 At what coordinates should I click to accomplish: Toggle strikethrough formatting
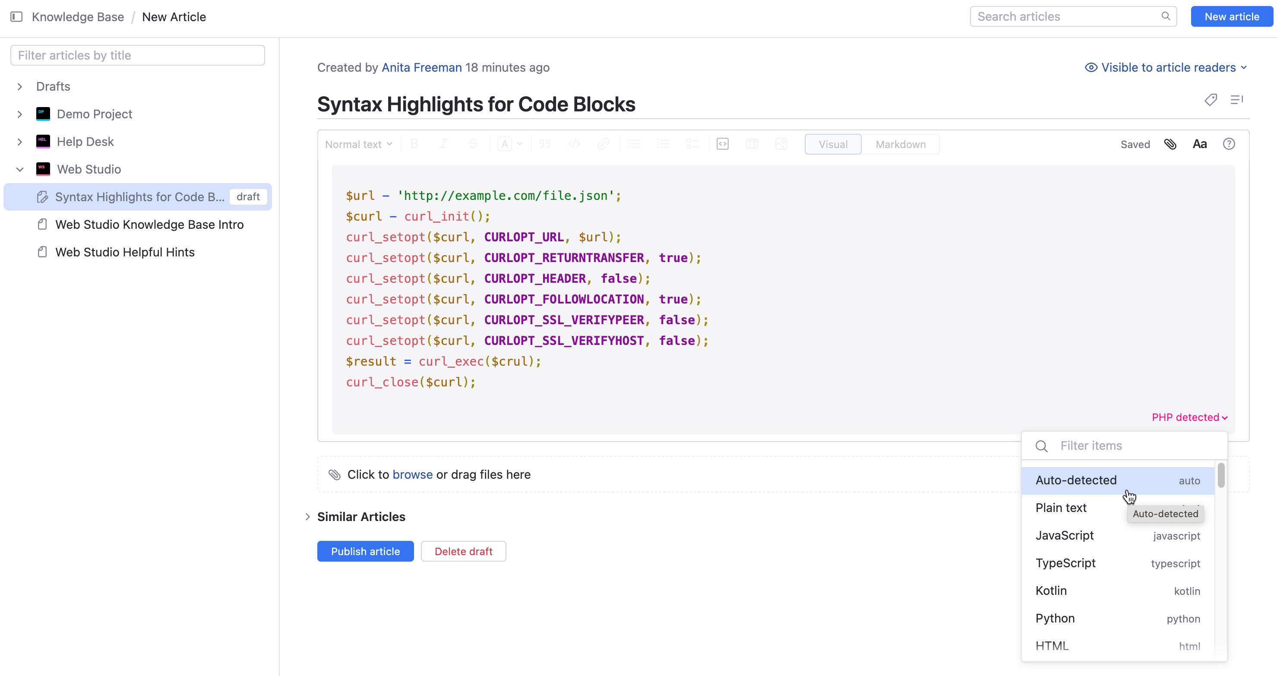tap(473, 144)
